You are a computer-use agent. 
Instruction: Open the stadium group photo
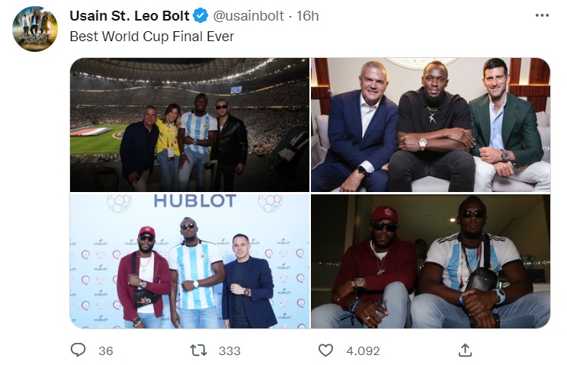[190, 124]
